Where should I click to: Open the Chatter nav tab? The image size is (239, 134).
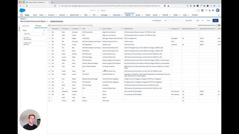coord(148,15)
